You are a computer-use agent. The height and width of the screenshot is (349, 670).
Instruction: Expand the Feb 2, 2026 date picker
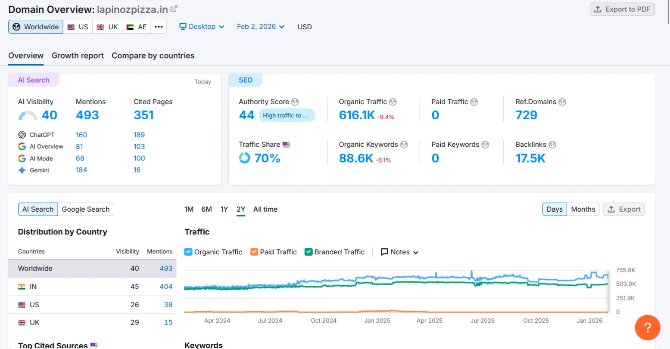(x=260, y=27)
